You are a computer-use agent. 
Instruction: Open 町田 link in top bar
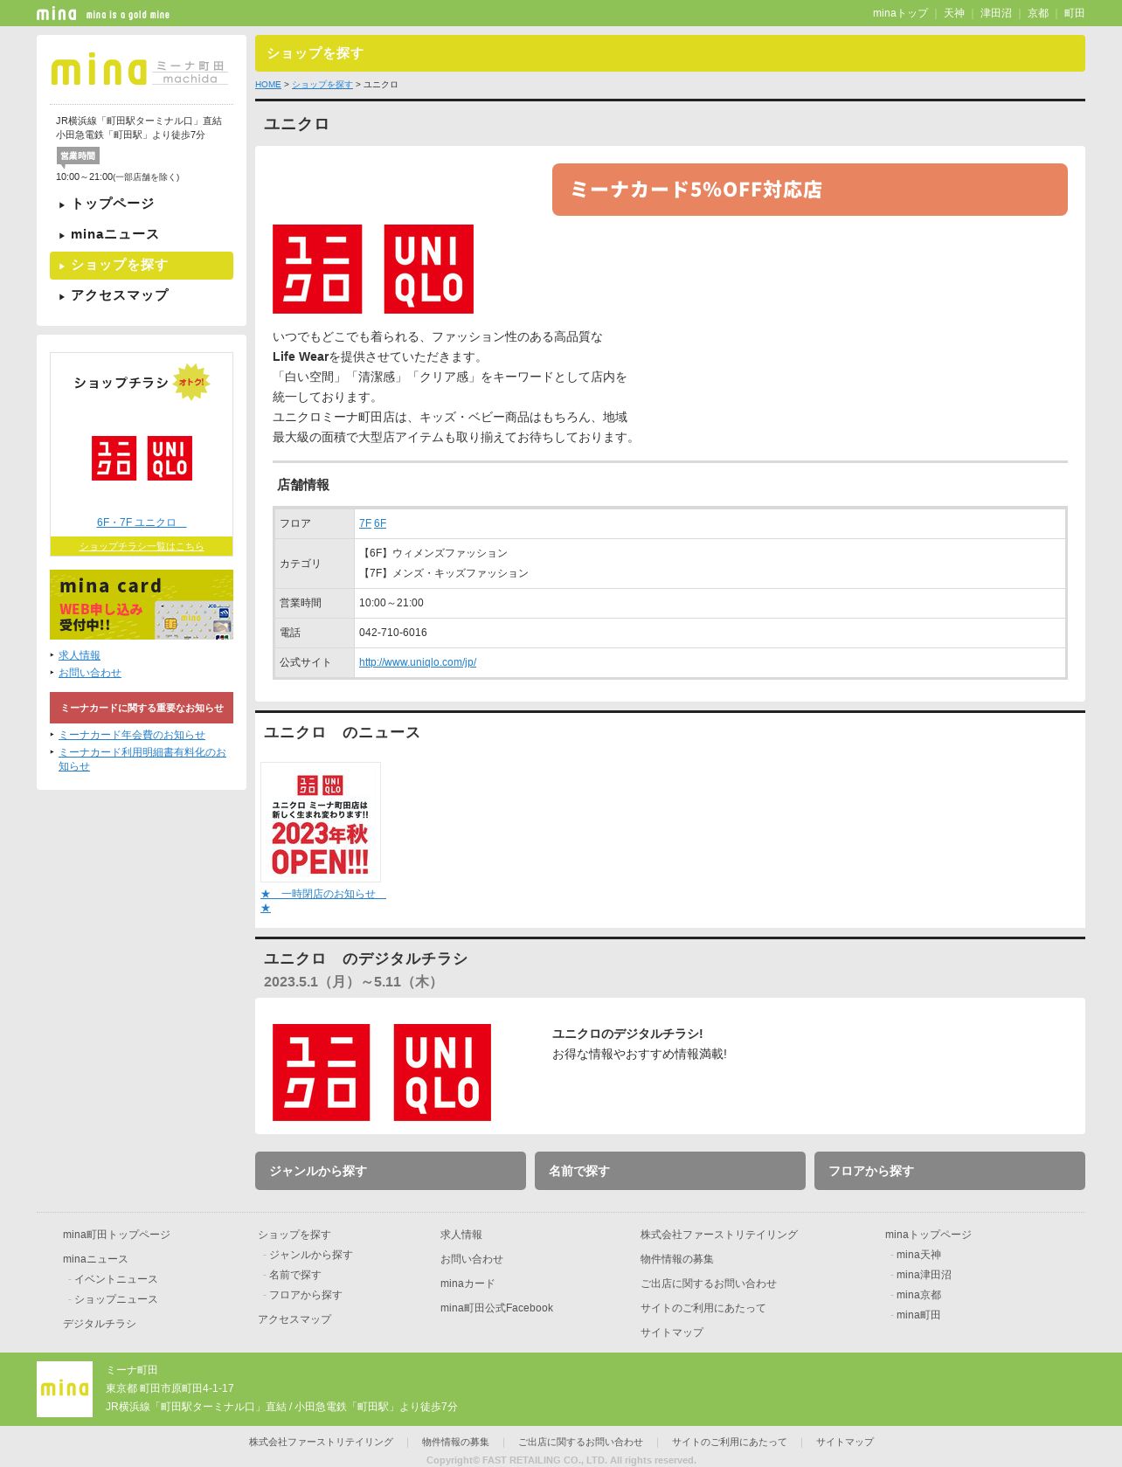click(1075, 13)
